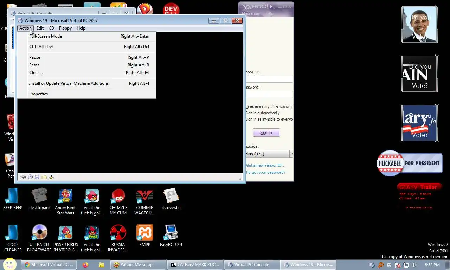Click the Virtual PC icon in system tray
This screenshot has width=450, height=270.
(x=372, y=265)
